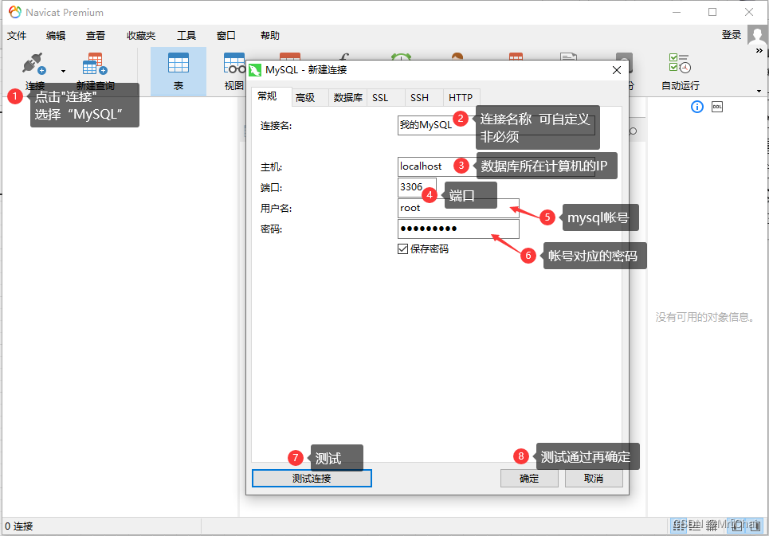Close the MySQL 新建连接 dialog

(x=617, y=70)
